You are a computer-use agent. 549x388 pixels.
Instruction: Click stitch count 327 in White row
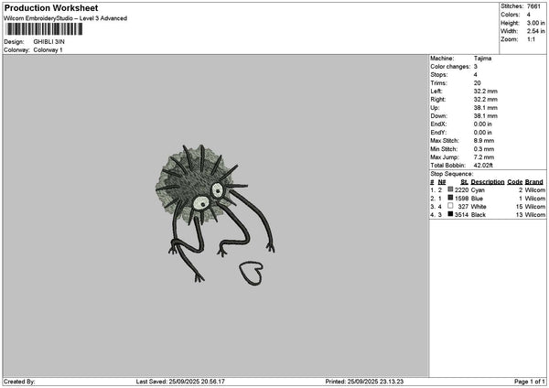[463, 207]
